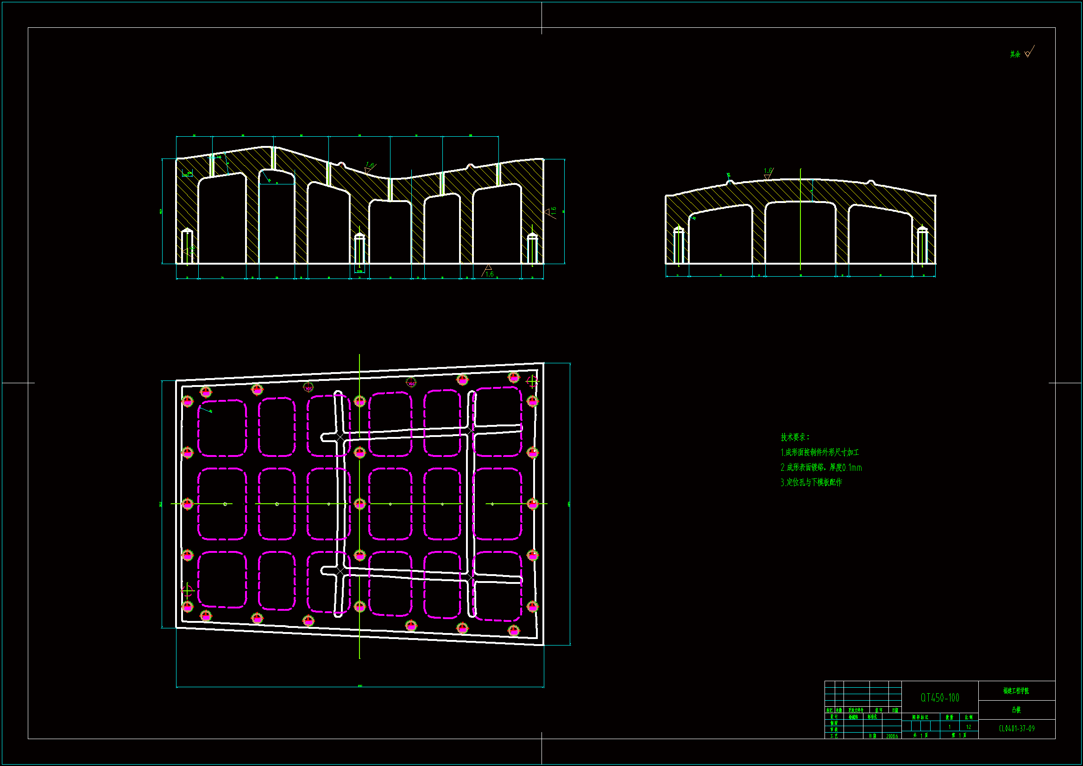Click the 2008.6 date value
The width and height of the screenshot is (1083, 766).
pos(892,736)
